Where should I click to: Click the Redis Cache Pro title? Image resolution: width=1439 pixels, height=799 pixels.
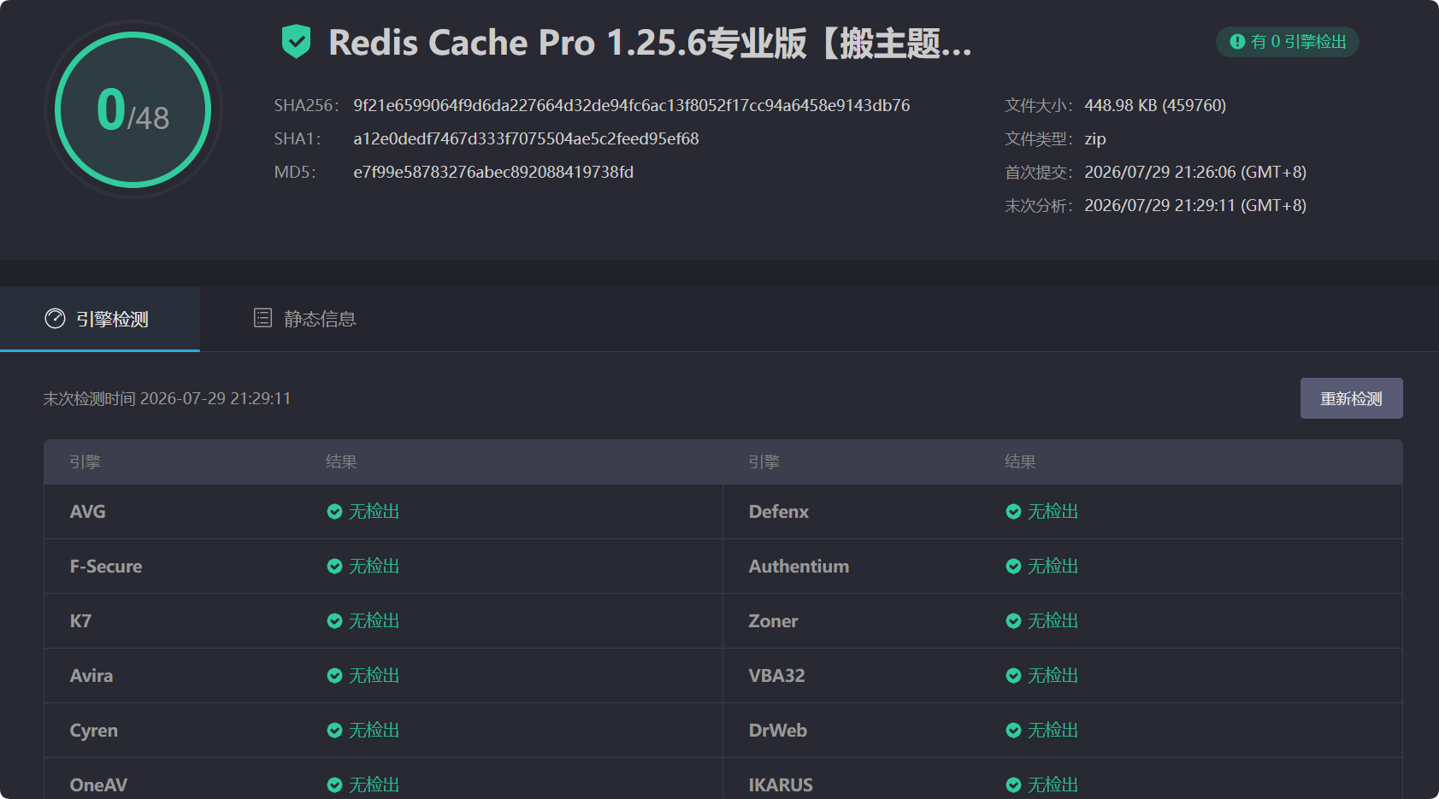coord(650,43)
